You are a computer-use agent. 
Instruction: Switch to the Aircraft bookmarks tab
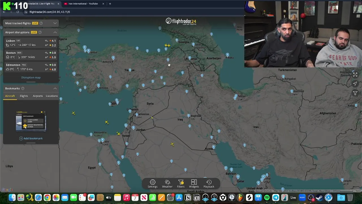coord(10,96)
